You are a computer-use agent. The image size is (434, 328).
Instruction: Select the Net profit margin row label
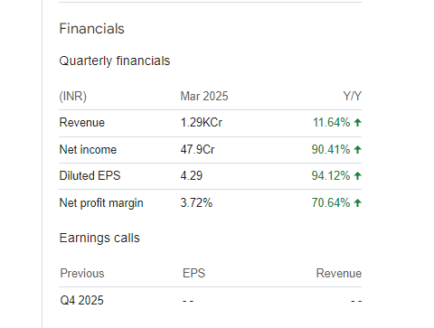[x=101, y=203]
